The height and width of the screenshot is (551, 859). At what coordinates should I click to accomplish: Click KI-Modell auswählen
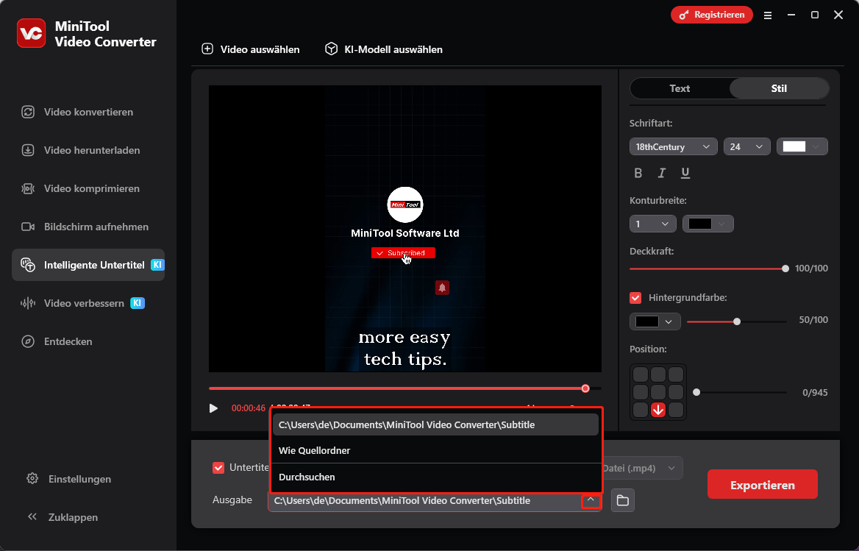pyautogui.click(x=383, y=49)
